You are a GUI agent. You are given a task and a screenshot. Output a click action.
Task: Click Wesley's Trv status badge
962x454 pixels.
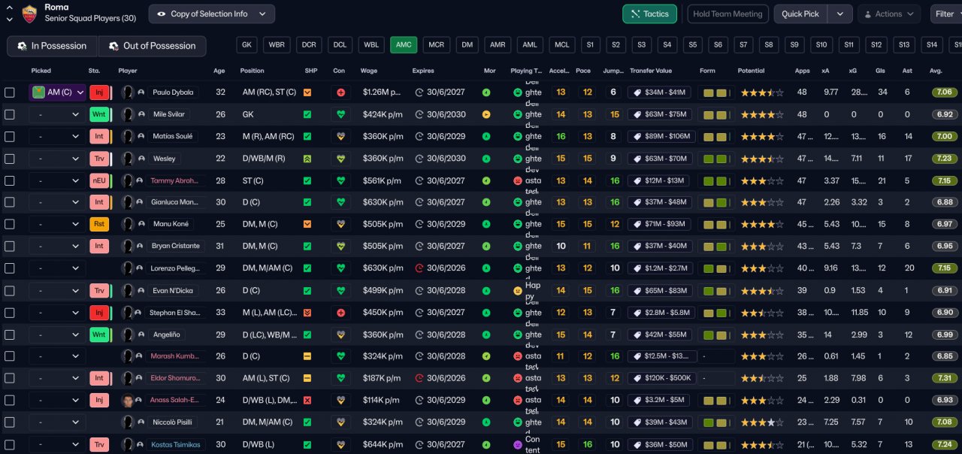pos(98,159)
